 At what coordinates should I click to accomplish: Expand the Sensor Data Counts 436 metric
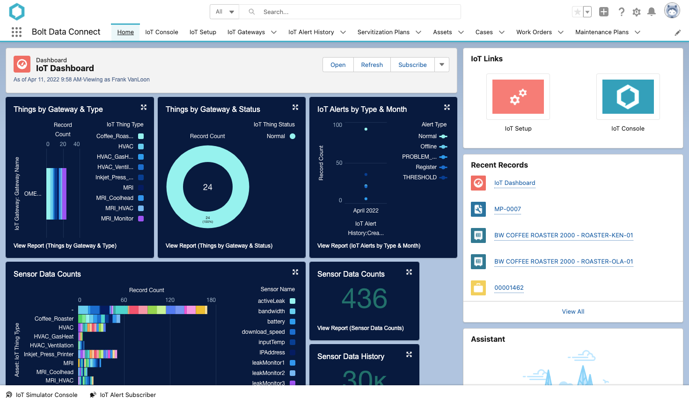pyautogui.click(x=409, y=272)
